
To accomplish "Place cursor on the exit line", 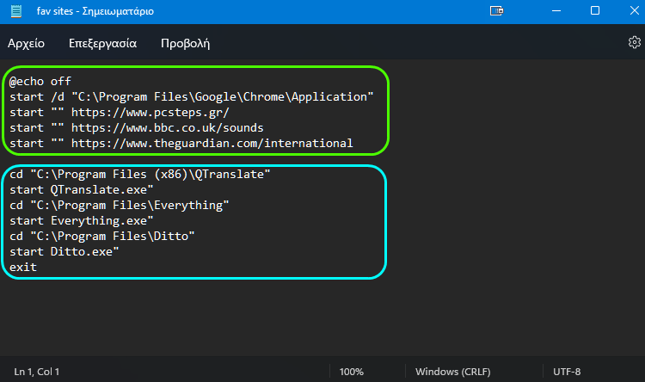I will click(x=23, y=268).
